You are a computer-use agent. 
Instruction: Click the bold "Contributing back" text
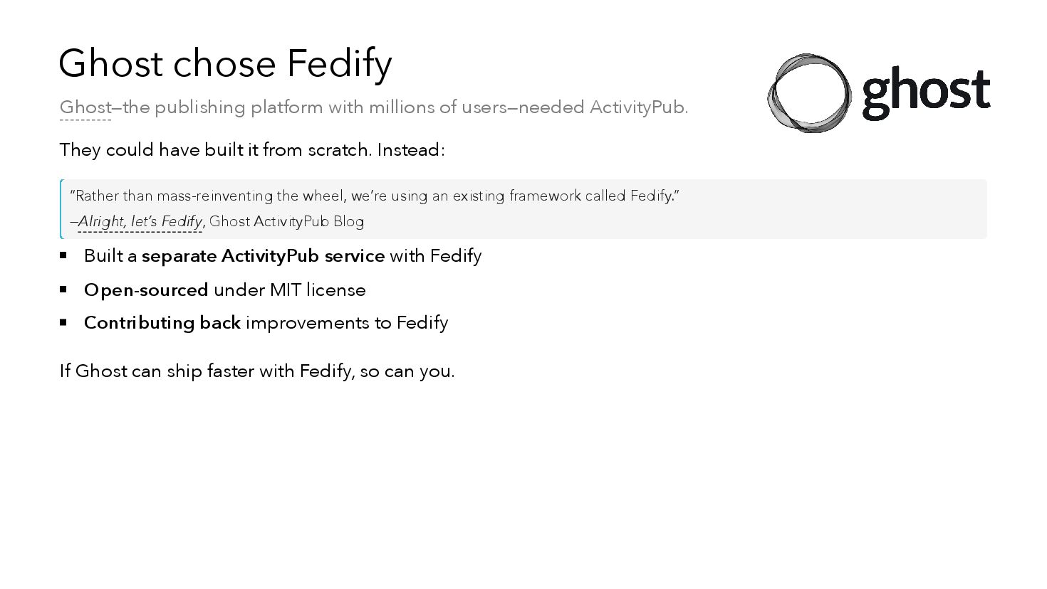[162, 323]
